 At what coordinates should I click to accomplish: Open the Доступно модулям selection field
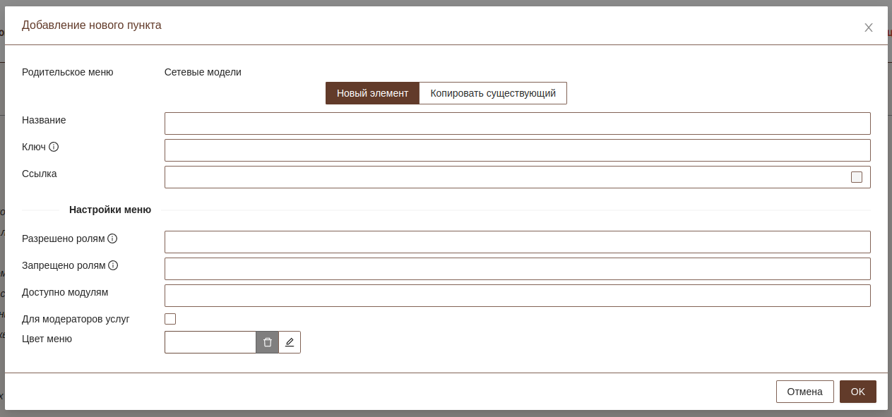pyautogui.click(x=517, y=296)
